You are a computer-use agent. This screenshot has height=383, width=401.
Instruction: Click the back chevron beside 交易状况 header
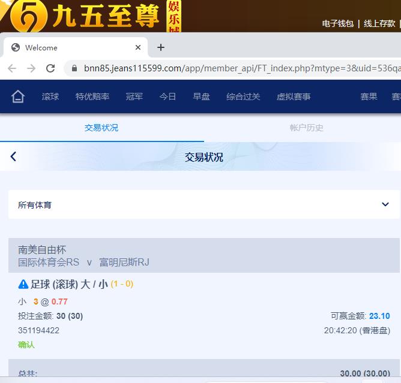click(13, 156)
